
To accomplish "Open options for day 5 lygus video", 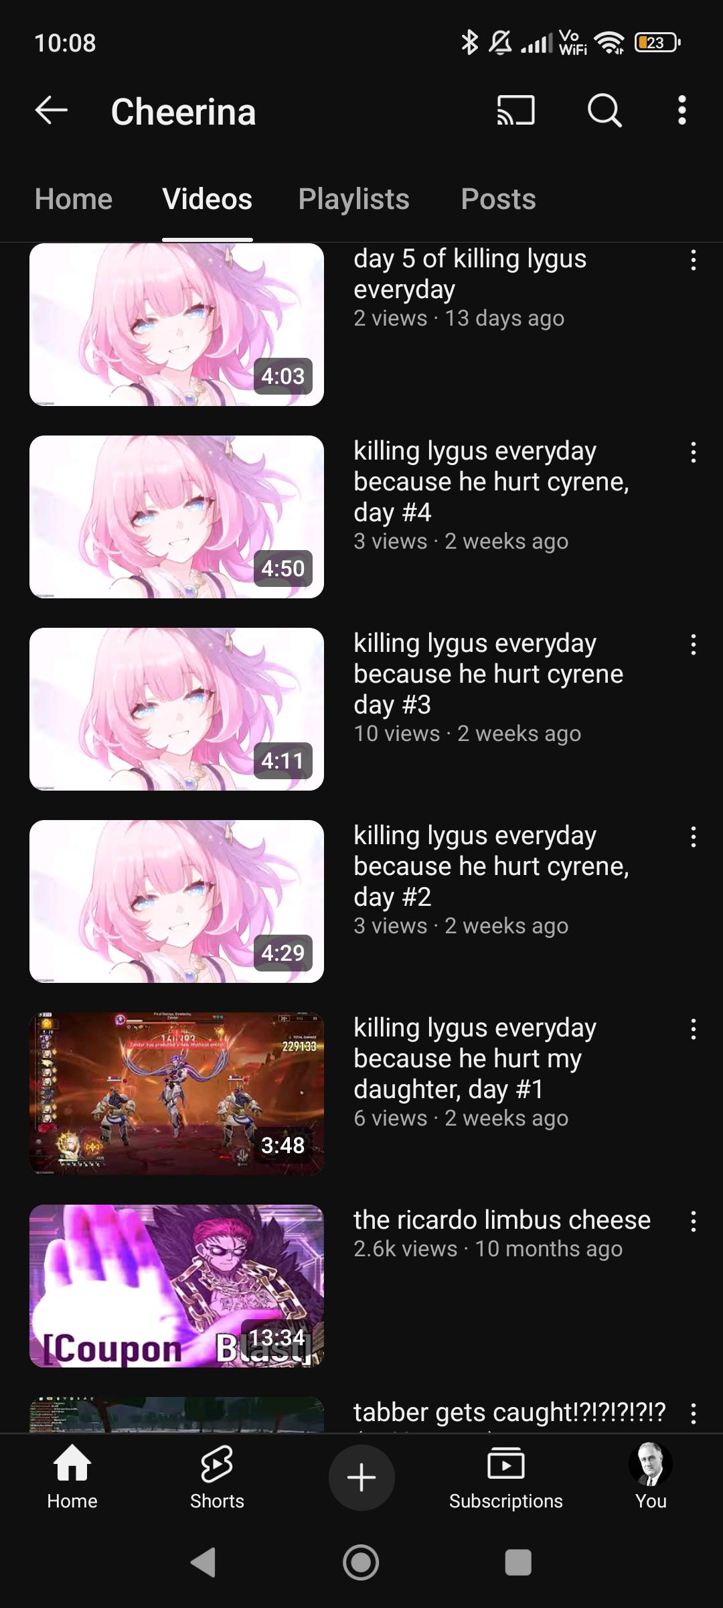I will (694, 260).
